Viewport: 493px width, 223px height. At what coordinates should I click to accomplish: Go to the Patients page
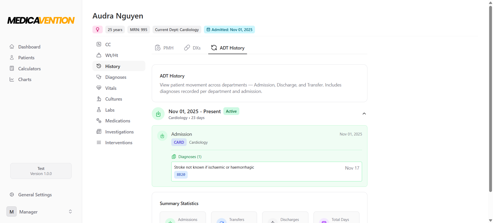(x=26, y=58)
